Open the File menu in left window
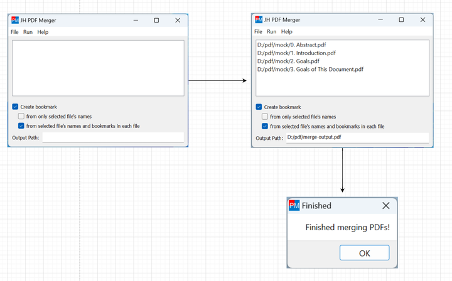This screenshot has width=452, height=281. (14, 32)
